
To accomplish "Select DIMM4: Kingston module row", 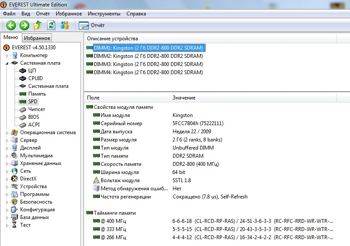I will [145, 72].
